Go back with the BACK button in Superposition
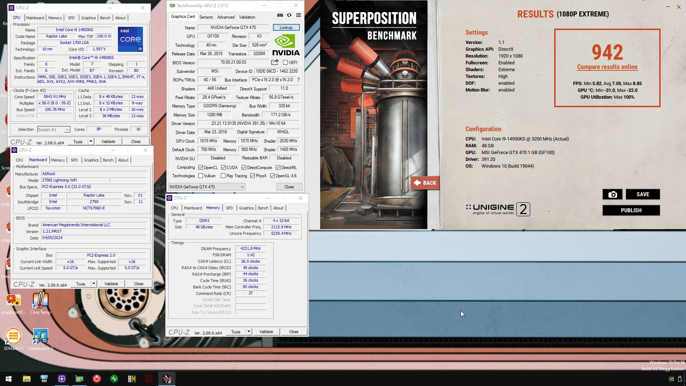Viewport: 686px width, 386px height. tap(425, 183)
